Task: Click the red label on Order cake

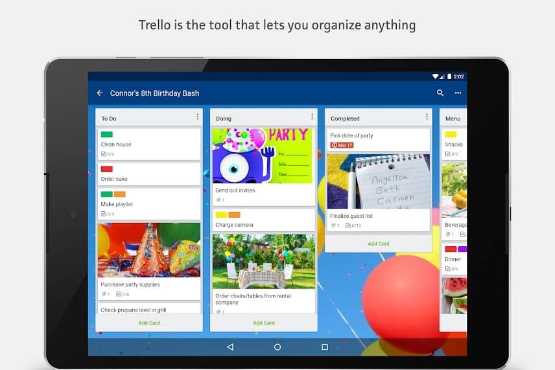Action: [106, 168]
